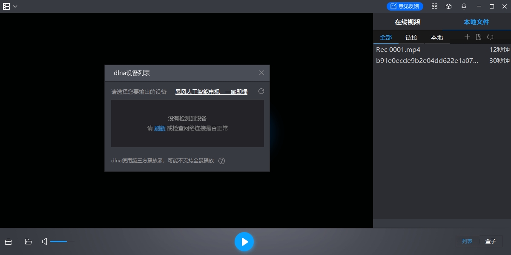
Task: Select the 本地文件 tab
Action: tap(476, 22)
